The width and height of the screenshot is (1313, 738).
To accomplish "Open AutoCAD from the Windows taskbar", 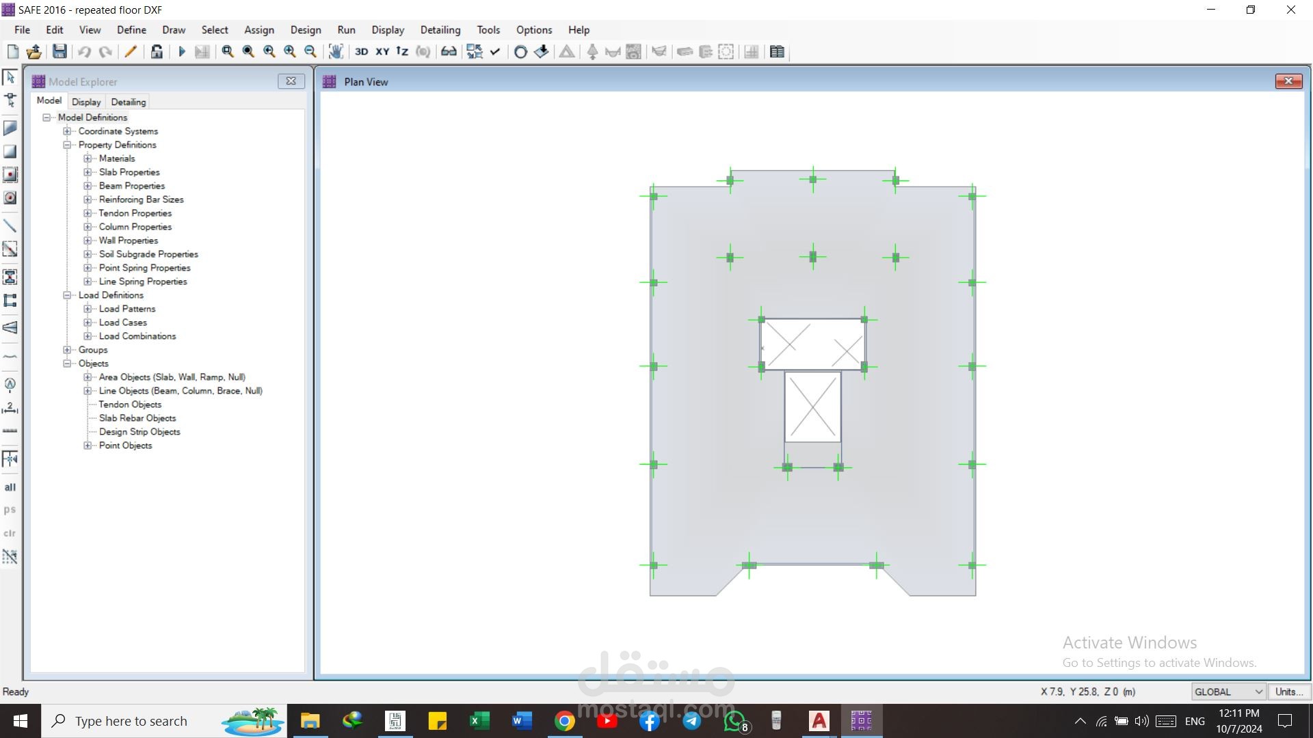I will (819, 721).
